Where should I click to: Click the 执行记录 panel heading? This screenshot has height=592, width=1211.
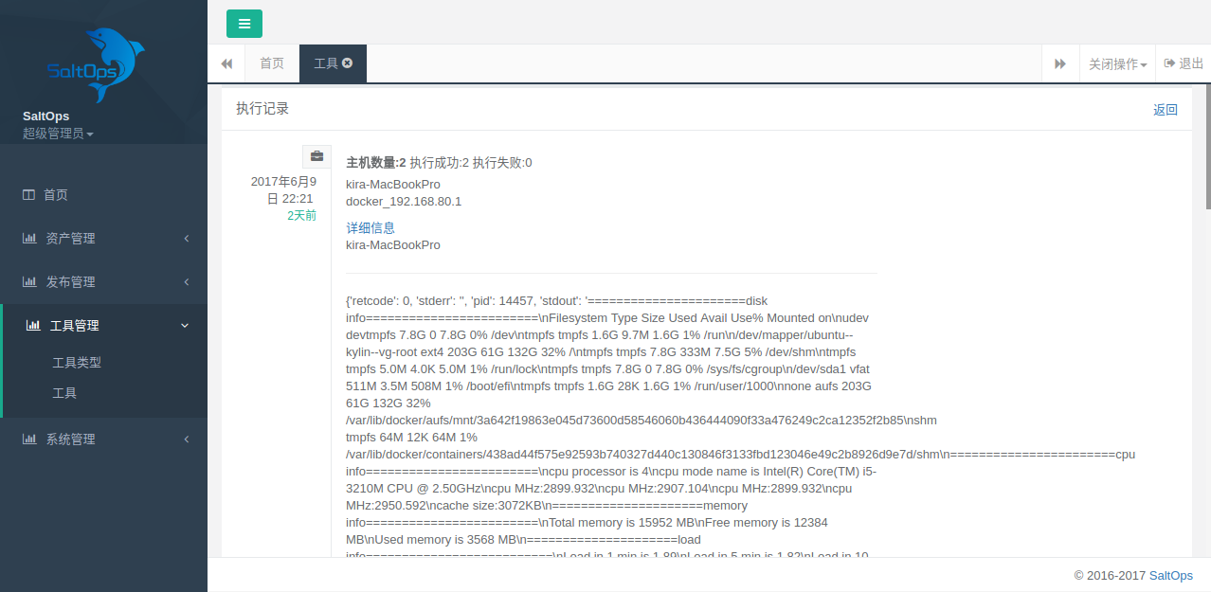(262, 108)
